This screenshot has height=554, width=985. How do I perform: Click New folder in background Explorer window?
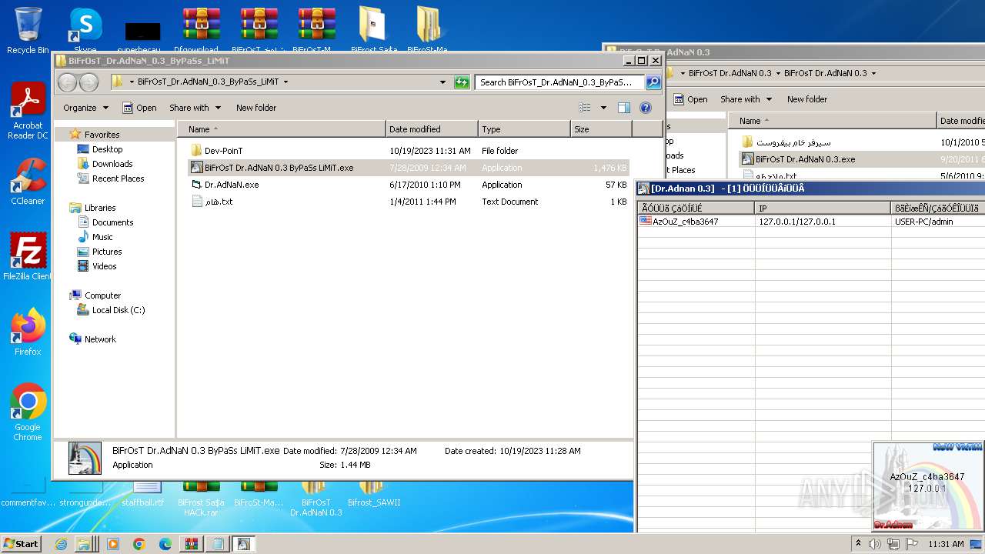pos(807,99)
